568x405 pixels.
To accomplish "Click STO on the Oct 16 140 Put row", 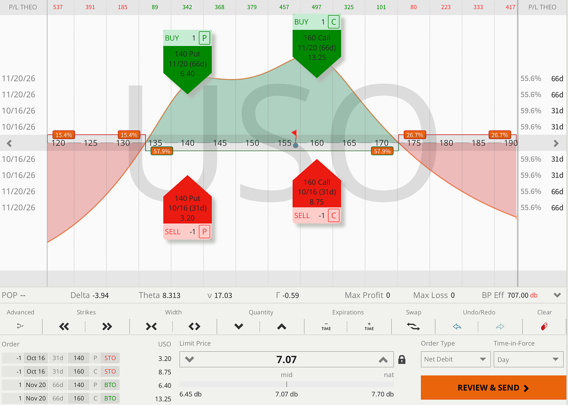I will 110,358.
